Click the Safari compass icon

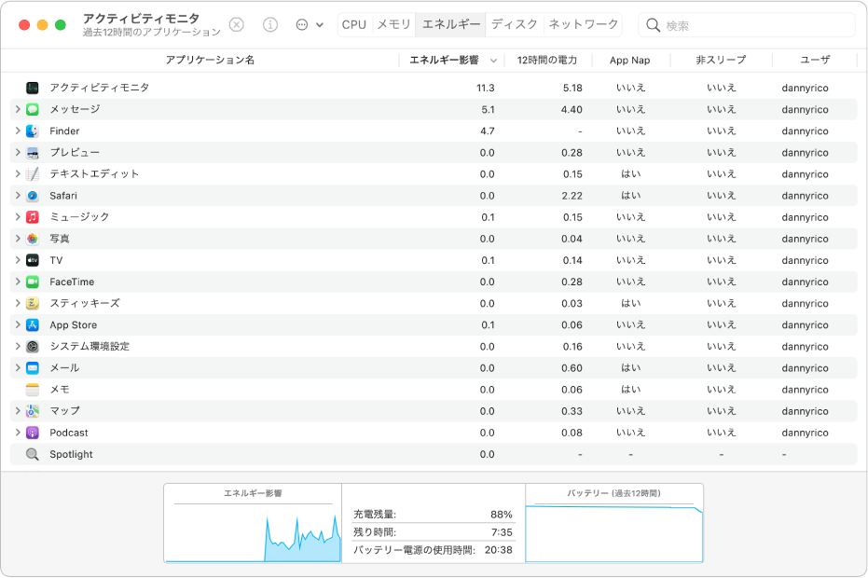tap(33, 196)
